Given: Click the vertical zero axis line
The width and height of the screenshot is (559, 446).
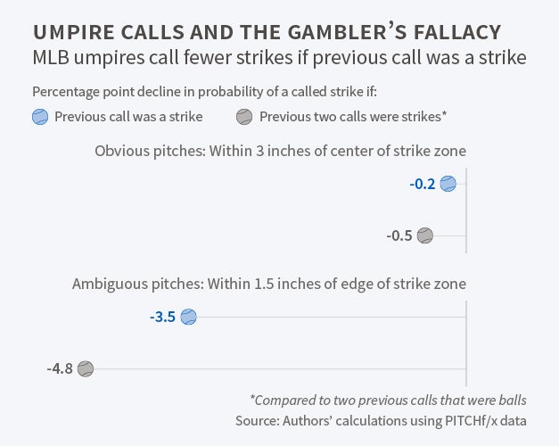Looking at the screenshot, I should [x=466, y=277].
